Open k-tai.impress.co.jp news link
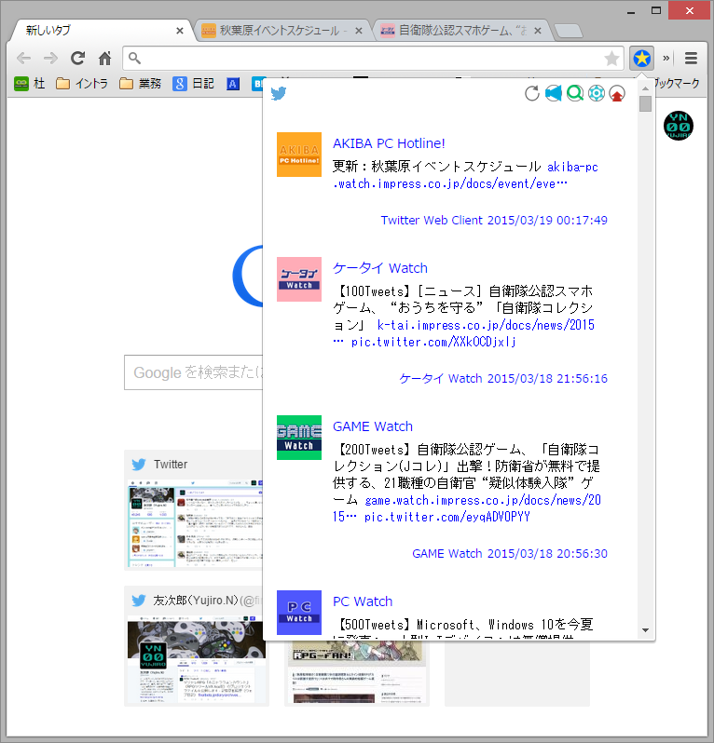This screenshot has width=714, height=743. coord(486,325)
